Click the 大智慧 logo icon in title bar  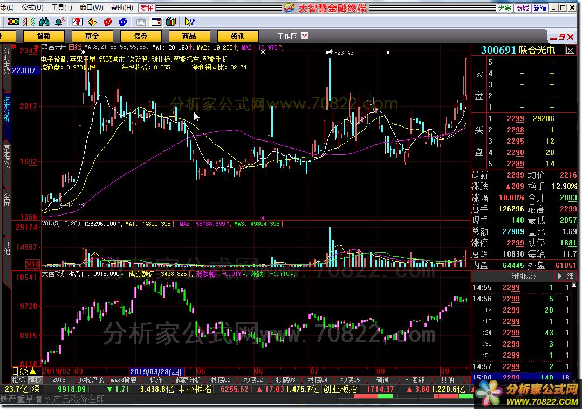point(289,8)
